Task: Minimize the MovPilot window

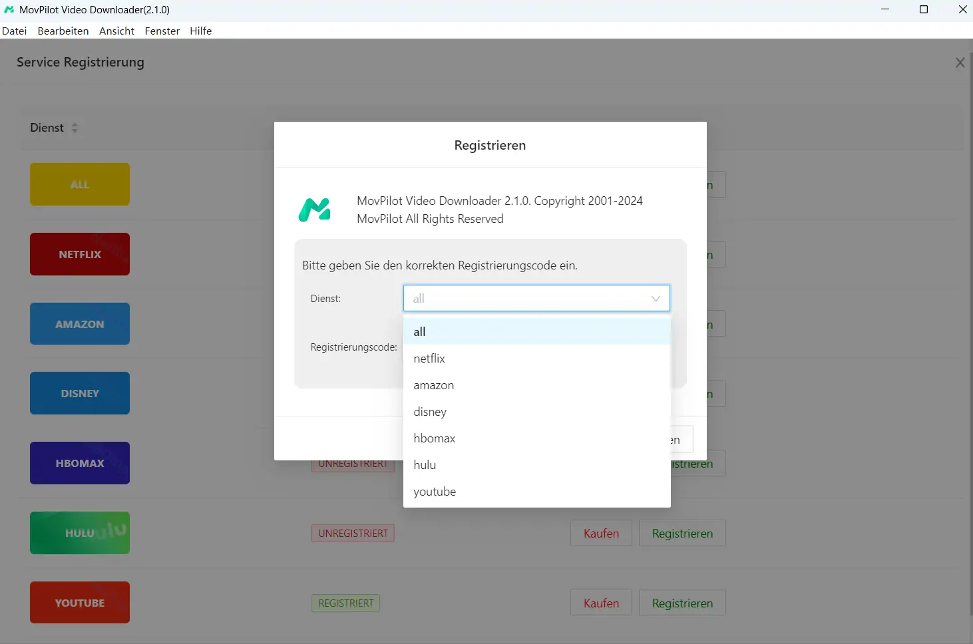Action: pos(885,9)
